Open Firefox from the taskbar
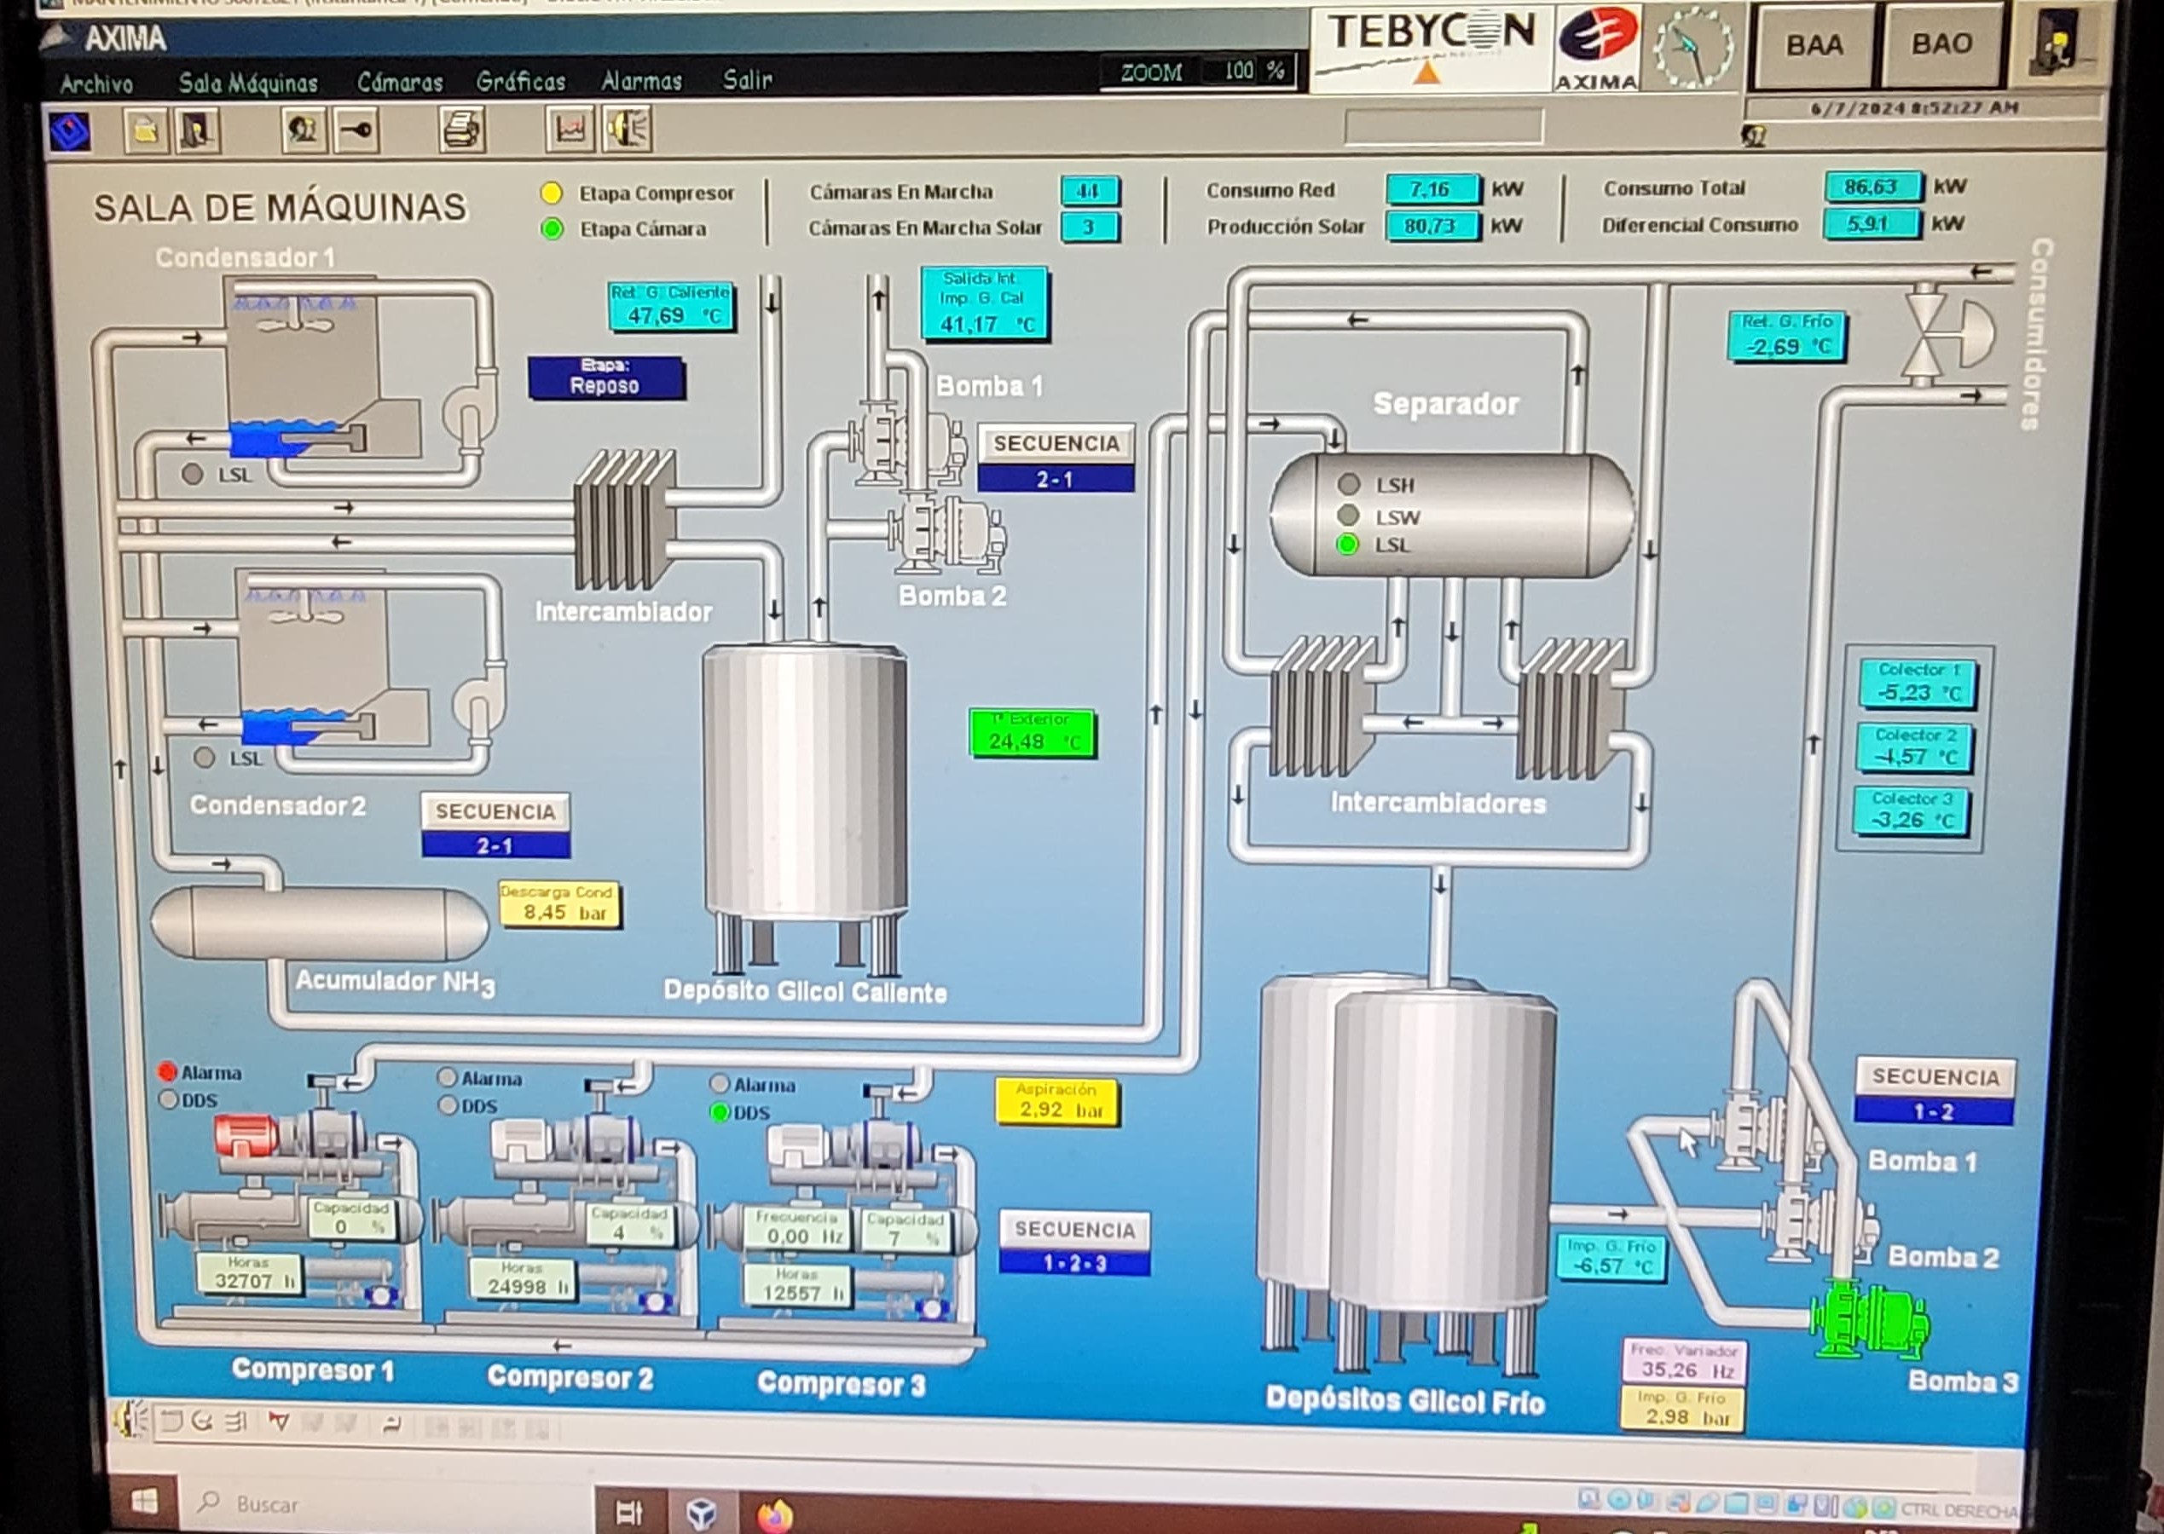This screenshot has width=2164, height=1534. tap(775, 1514)
